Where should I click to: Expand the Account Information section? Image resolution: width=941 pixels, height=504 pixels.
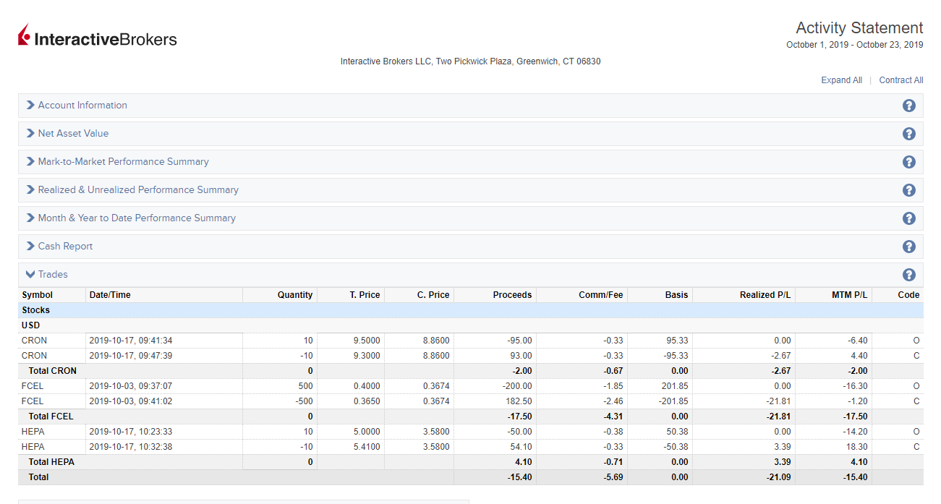(x=82, y=106)
